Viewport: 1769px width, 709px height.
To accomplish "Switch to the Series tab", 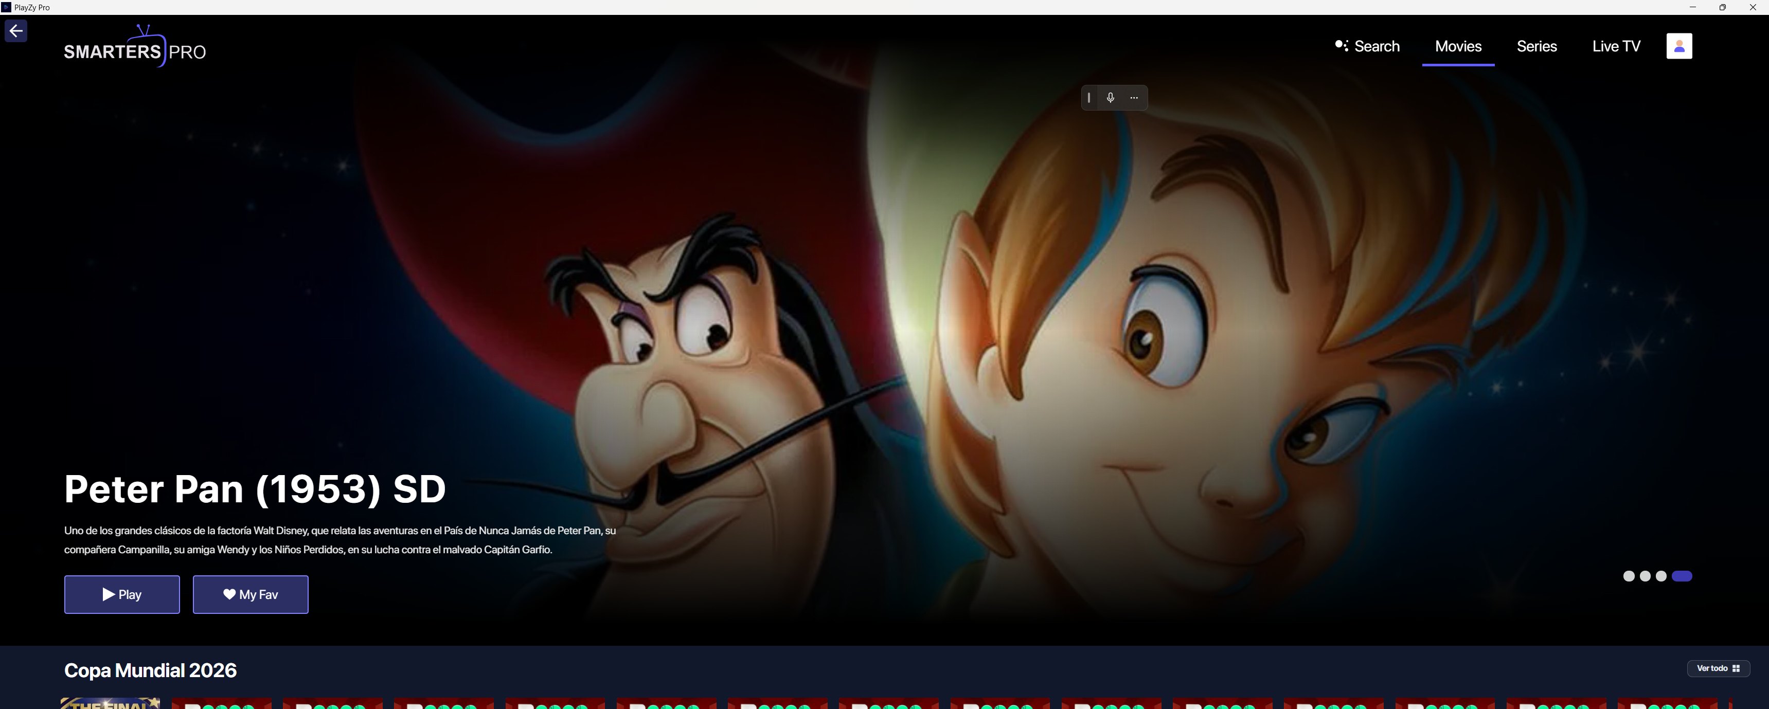I will point(1536,46).
